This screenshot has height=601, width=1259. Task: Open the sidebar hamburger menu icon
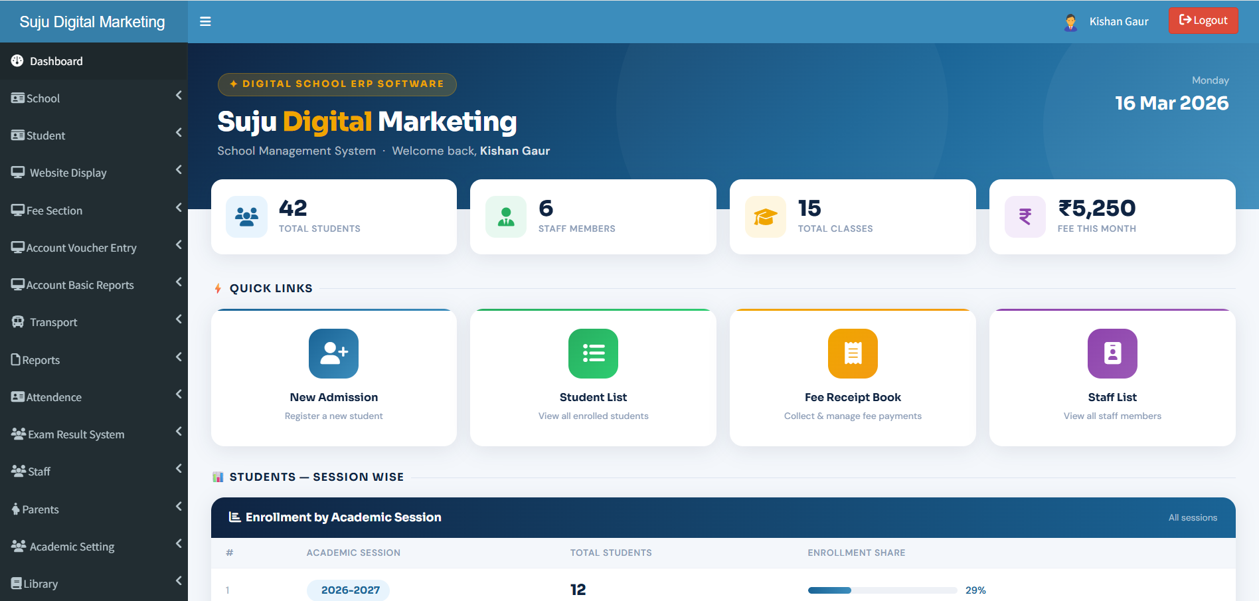[205, 21]
